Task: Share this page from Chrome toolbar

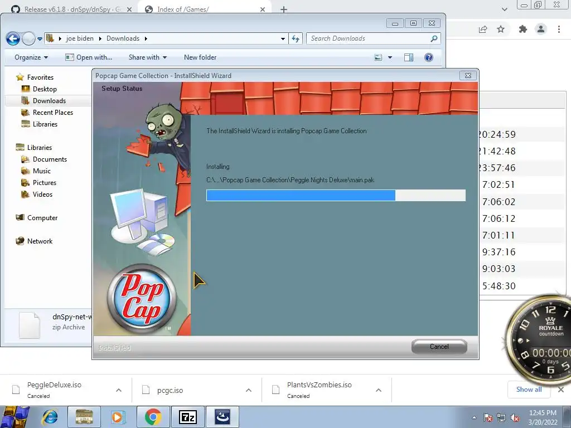Action: point(483,29)
